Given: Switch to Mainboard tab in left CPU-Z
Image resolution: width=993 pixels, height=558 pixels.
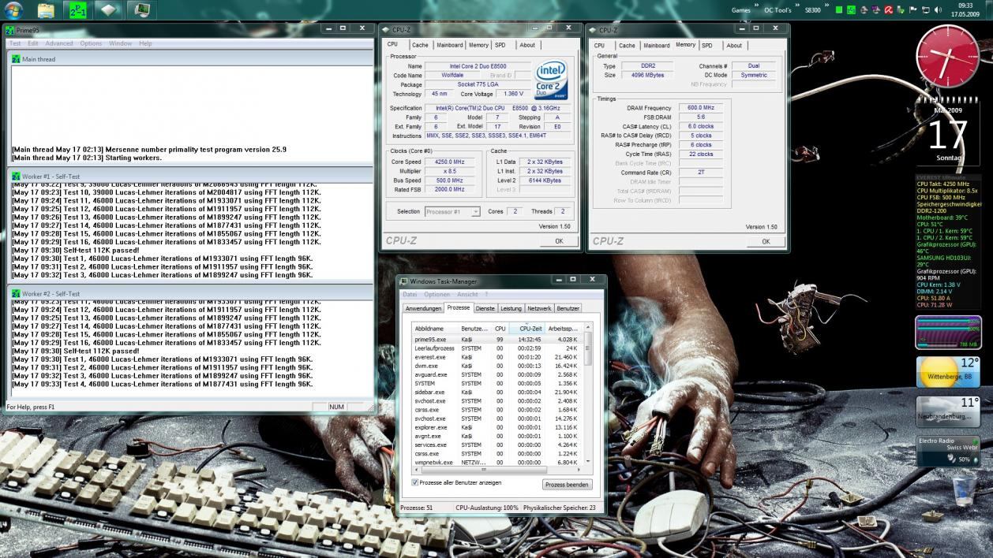Looking at the screenshot, I should coord(450,45).
